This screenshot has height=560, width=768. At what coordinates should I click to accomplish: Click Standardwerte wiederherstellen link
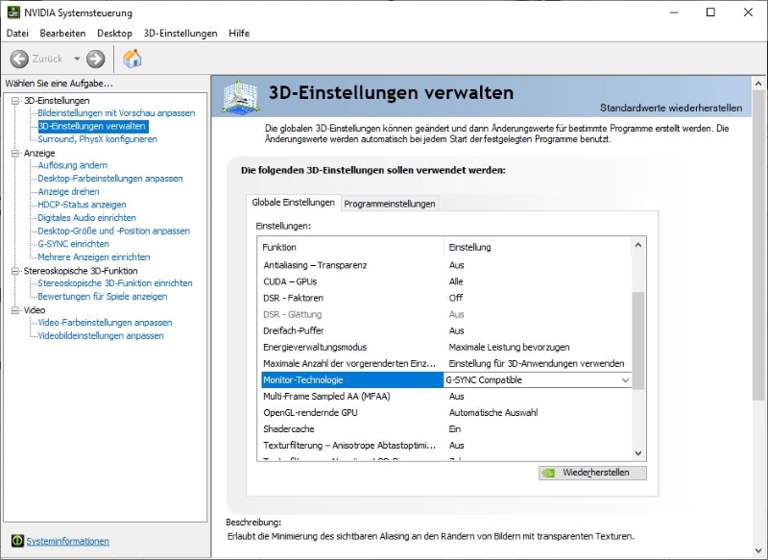coord(671,108)
